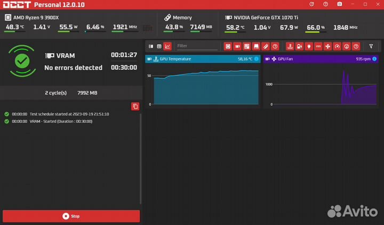Open info for the GPU Temperature graph
Screen dimensions: 384x225
257,59
